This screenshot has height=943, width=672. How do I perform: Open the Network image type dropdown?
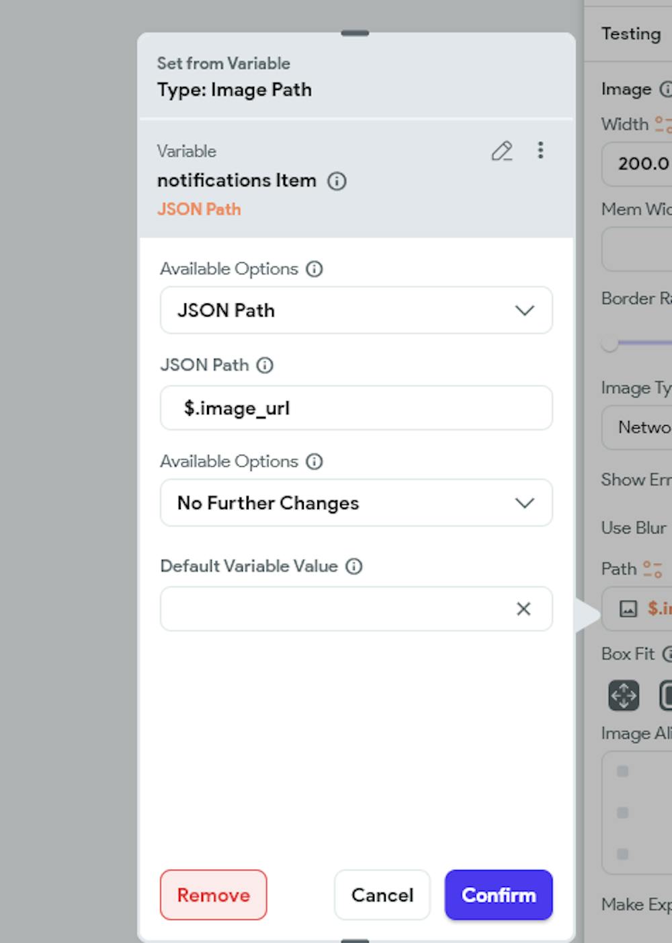point(645,428)
